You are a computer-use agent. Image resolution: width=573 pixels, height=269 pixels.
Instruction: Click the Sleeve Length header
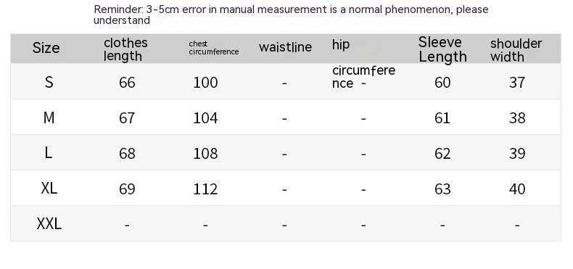point(442,49)
